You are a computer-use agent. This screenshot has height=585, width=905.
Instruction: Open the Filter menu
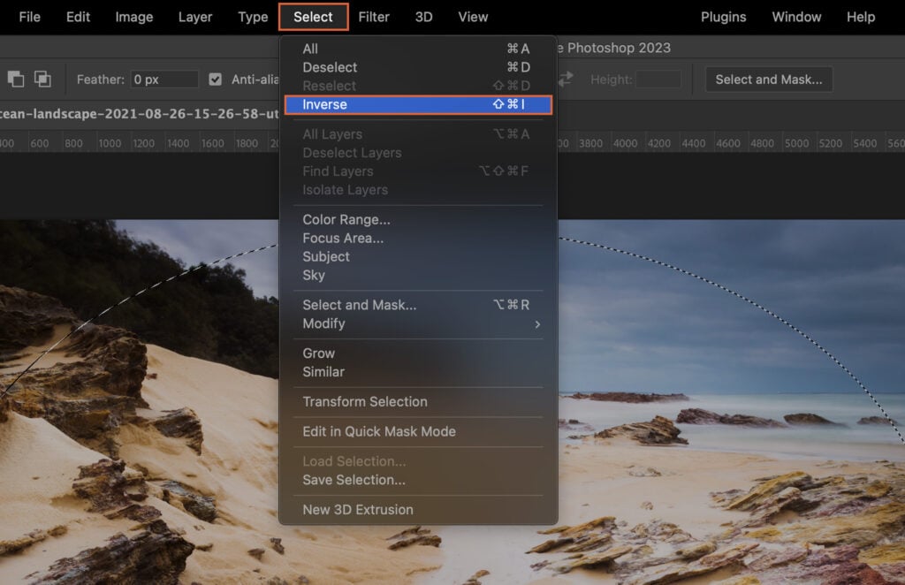[374, 16]
